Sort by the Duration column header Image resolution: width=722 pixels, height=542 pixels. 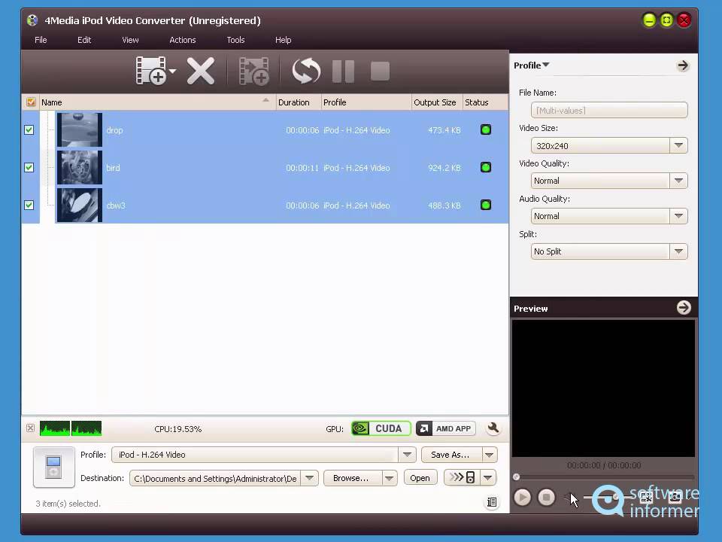299,102
